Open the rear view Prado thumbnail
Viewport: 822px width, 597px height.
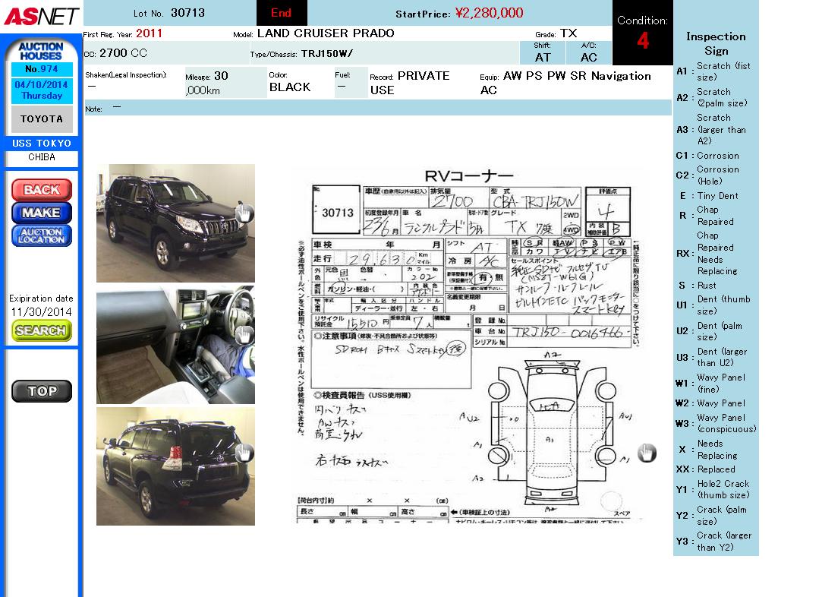pos(175,466)
